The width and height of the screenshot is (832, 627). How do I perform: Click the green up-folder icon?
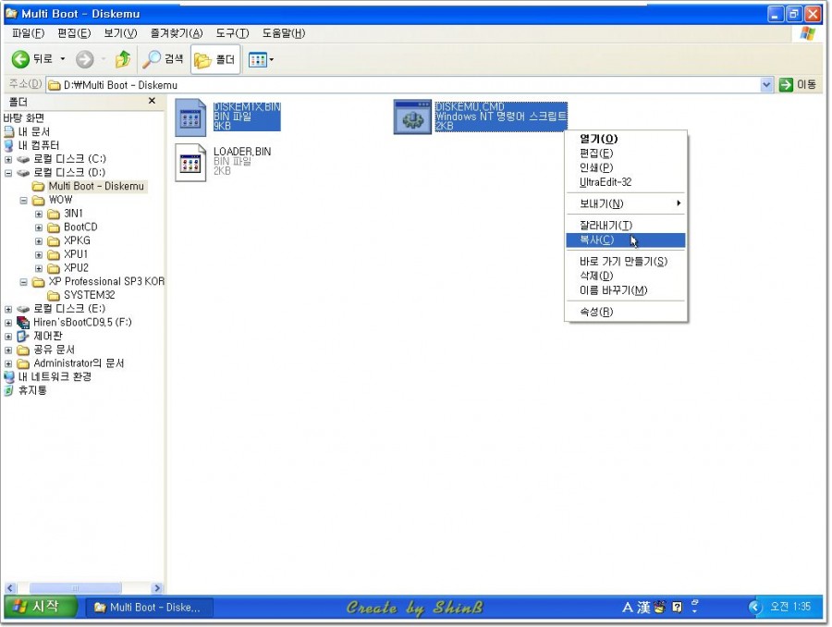tap(123, 59)
